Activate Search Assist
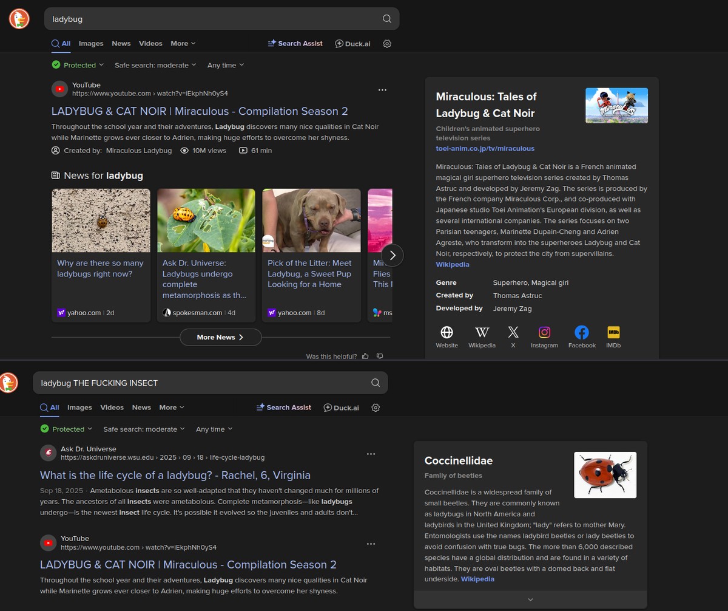This screenshot has width=728, height=611. (295, 43)
